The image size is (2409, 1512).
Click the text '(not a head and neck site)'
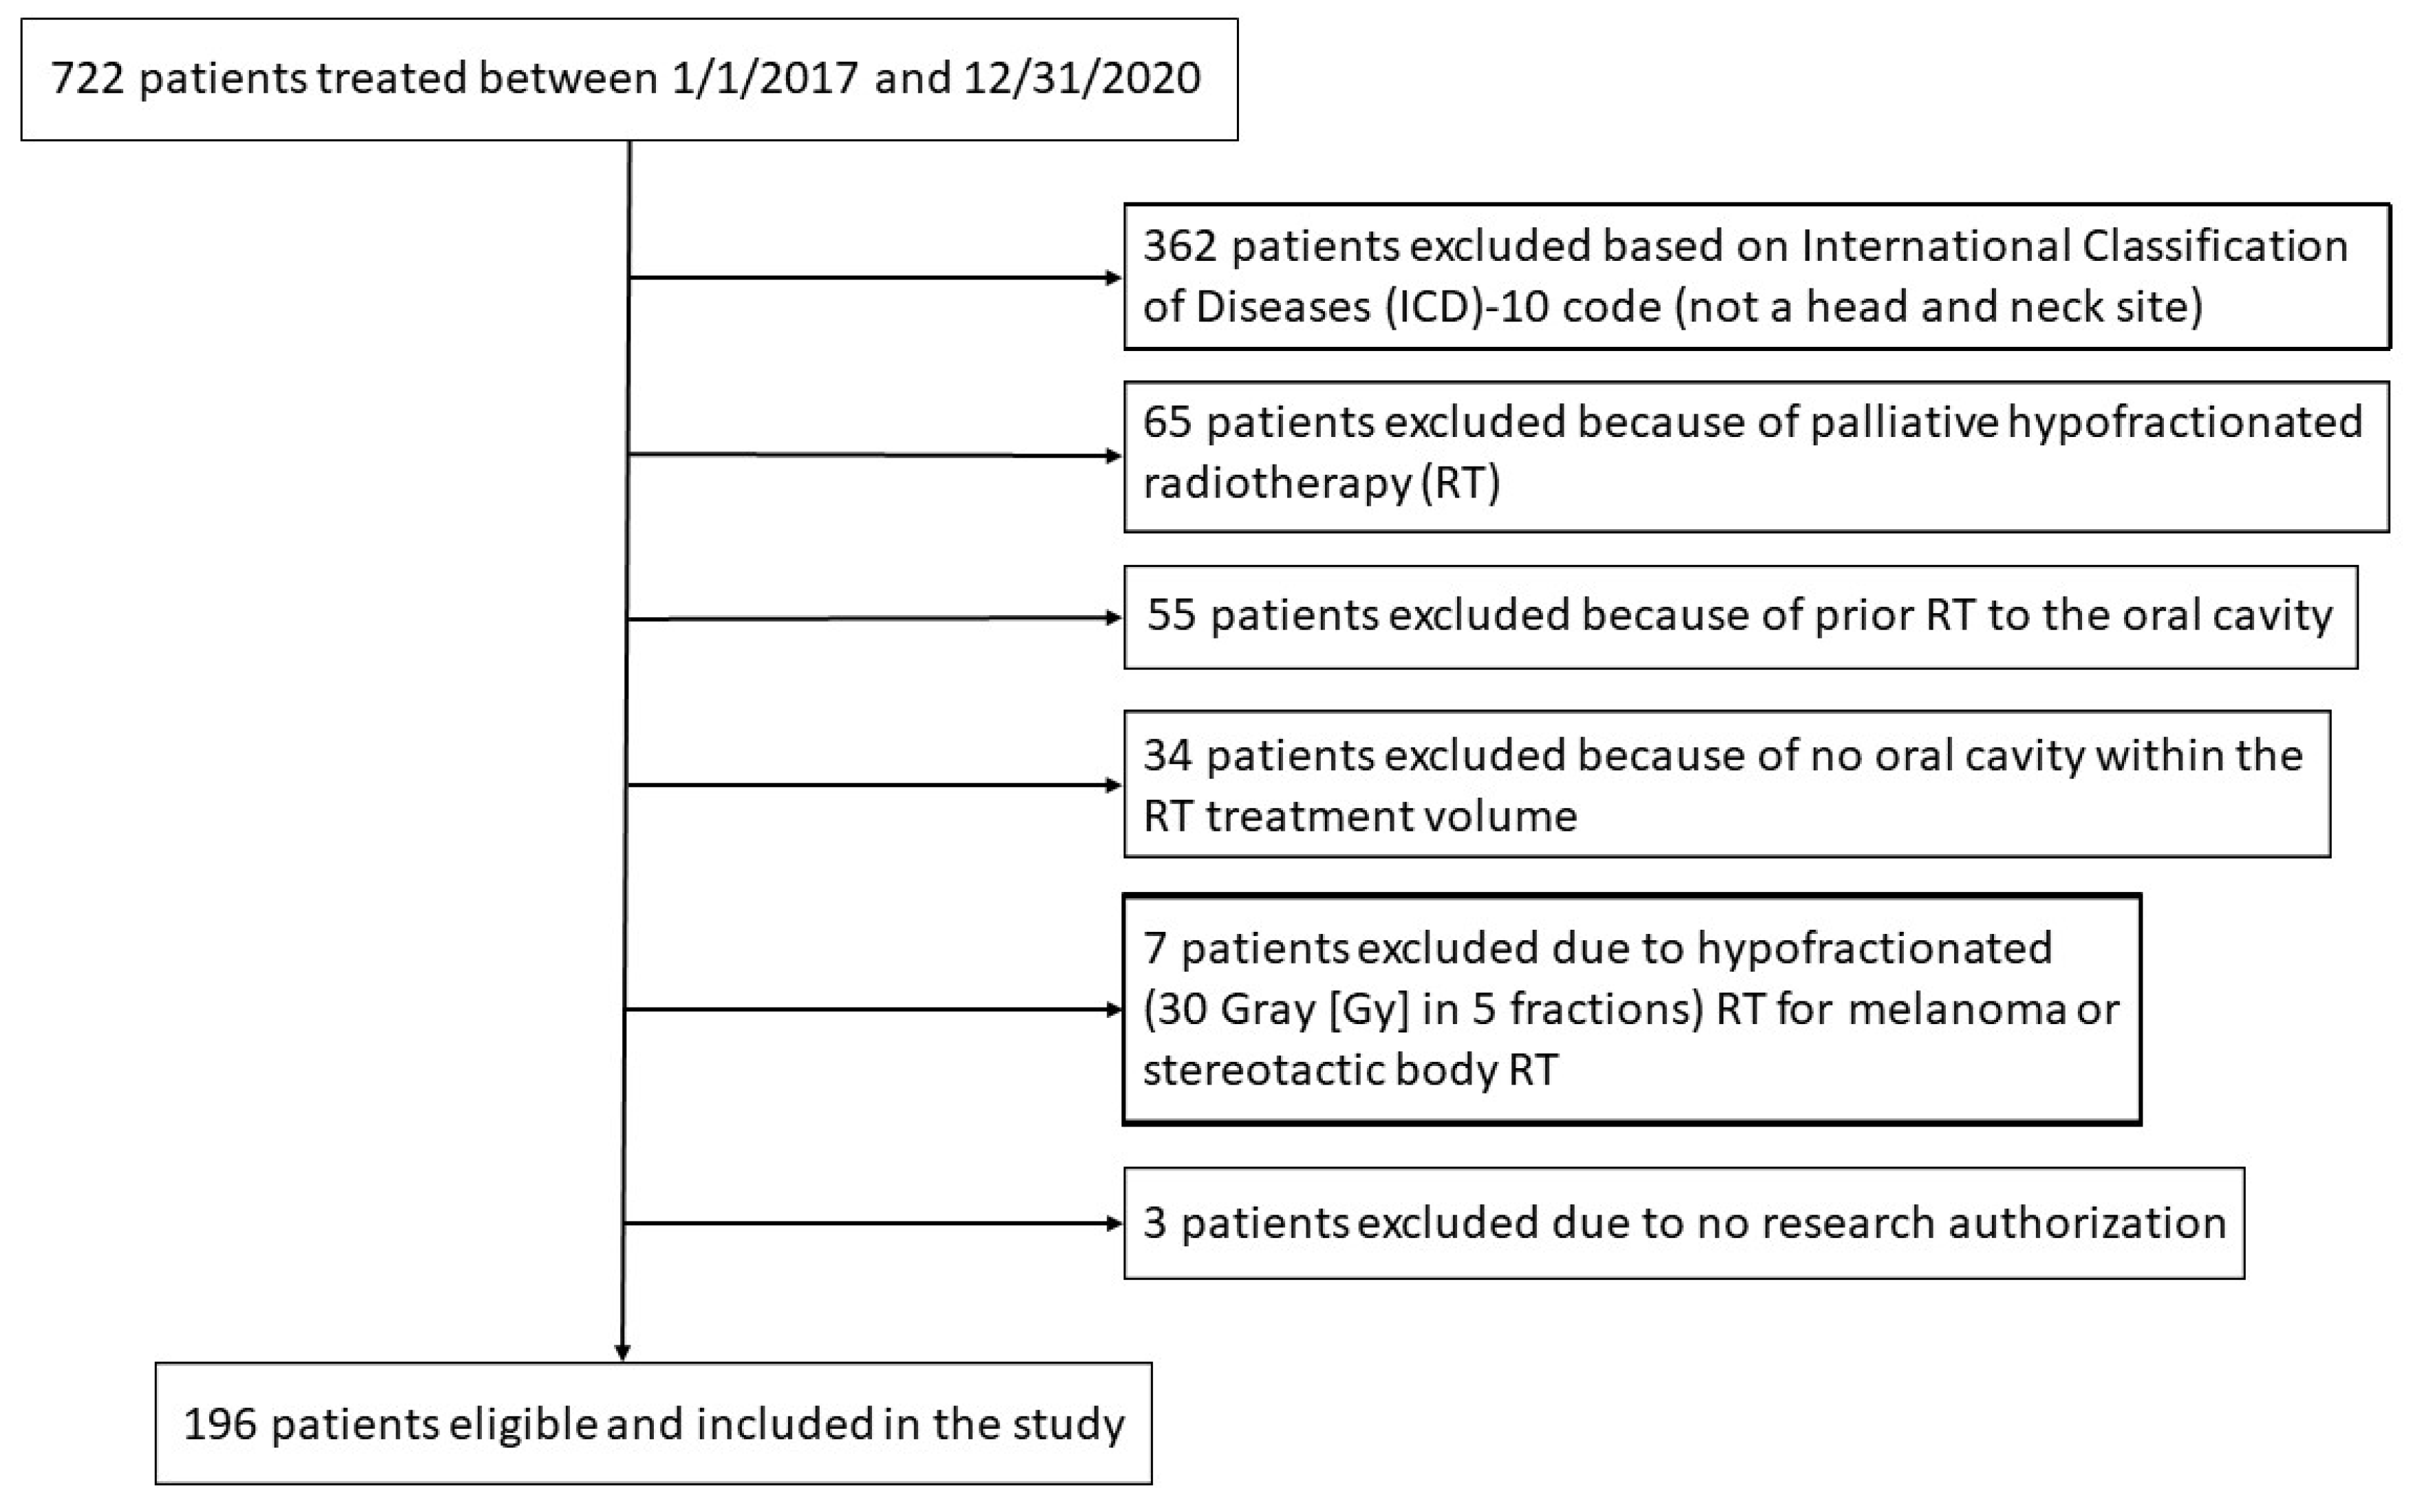(x=1939, y=307)
